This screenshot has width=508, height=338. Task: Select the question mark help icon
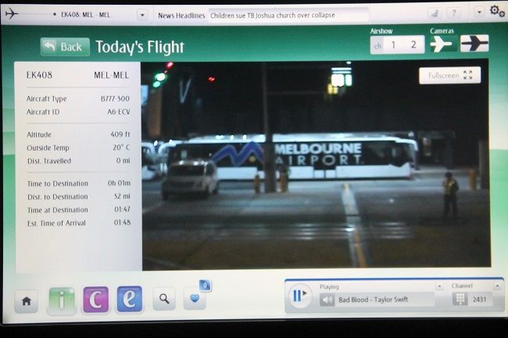[x=454, y=13]
